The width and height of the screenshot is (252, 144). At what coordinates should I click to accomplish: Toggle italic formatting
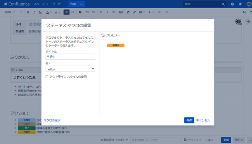pyautogui.click(x=34, y=12)
